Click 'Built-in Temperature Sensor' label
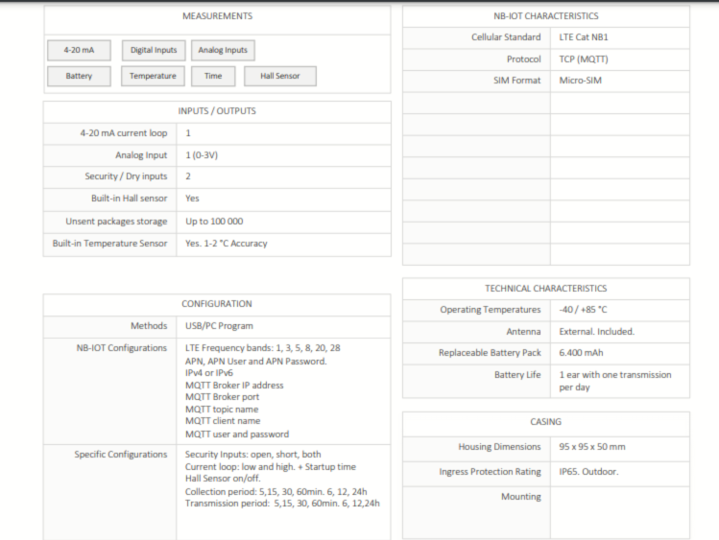719x540 pixels. coord(110,244)
